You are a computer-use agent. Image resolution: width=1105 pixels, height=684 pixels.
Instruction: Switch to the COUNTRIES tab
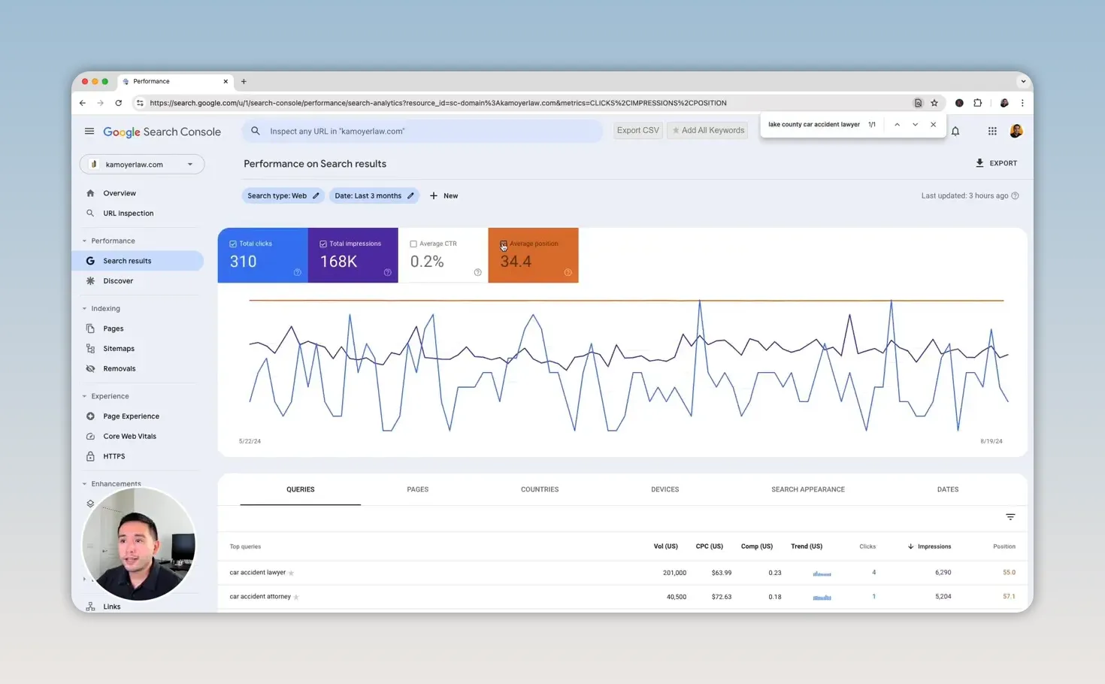point(540,490)
